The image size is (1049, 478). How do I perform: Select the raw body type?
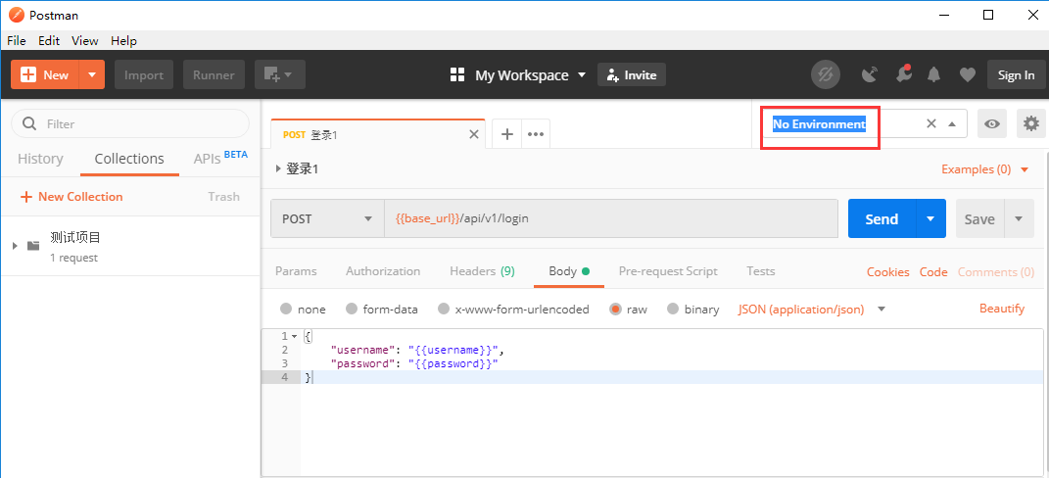coord(615,309)
